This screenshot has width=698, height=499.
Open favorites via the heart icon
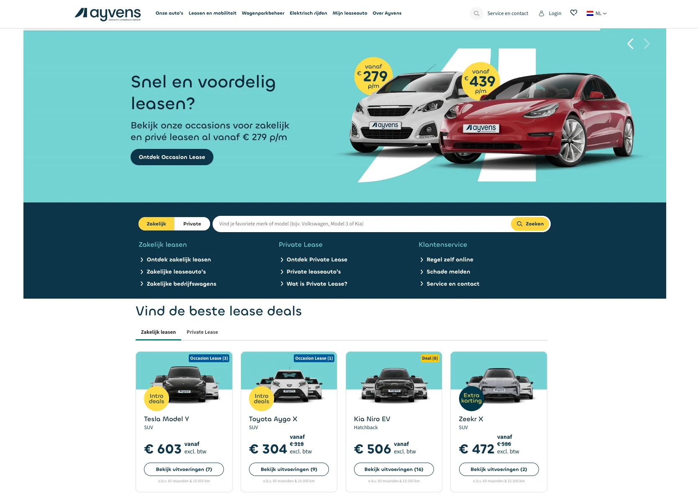(x=574, y=13)
